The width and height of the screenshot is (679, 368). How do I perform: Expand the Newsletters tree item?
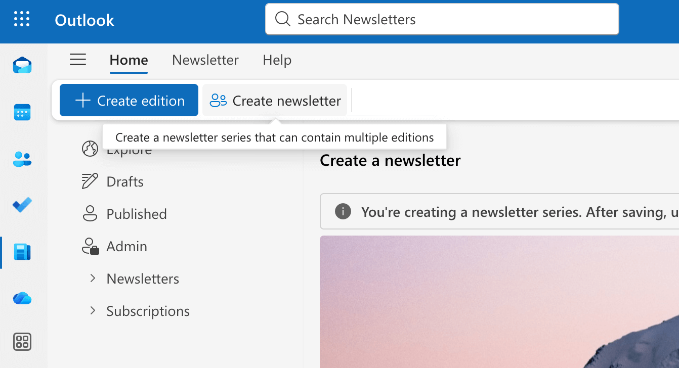[x=93, y=279]
